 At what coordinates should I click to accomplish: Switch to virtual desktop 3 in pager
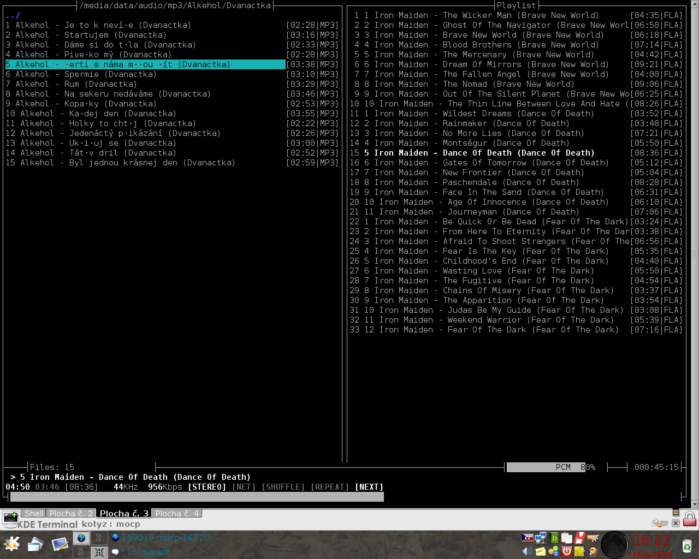point(81,552)
